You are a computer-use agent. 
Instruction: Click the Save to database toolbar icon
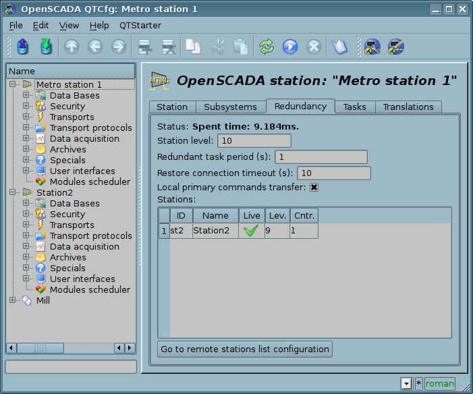pyautogui.click(x=46, y=47)
